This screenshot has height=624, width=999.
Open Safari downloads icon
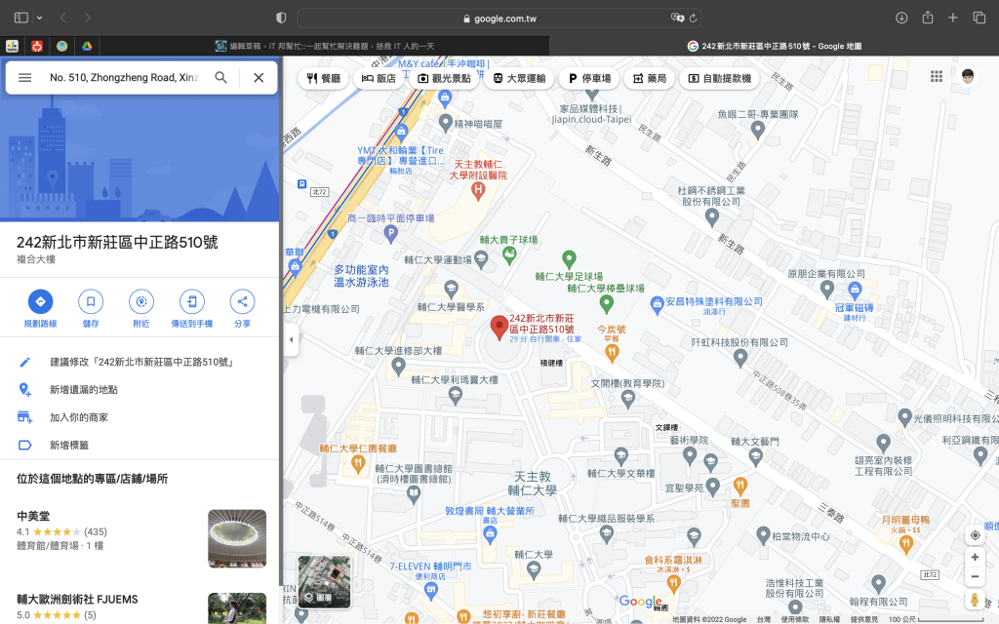901,18
